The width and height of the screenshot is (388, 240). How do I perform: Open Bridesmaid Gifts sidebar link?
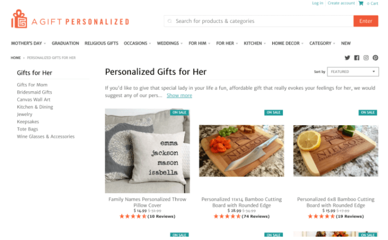pos(35,92)
